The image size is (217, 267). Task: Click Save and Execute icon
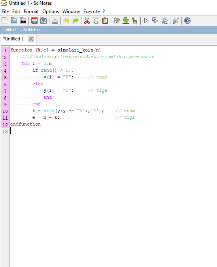[155, 21]
